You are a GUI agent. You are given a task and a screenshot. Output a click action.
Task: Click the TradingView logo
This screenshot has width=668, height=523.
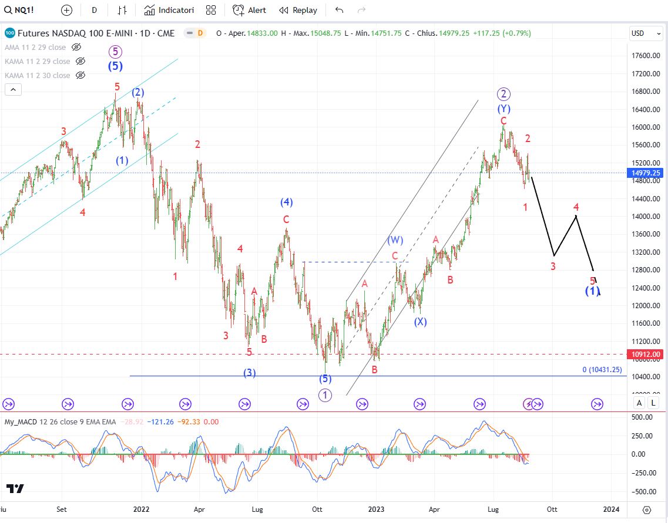pyautogui.click(x=15, y=488)
